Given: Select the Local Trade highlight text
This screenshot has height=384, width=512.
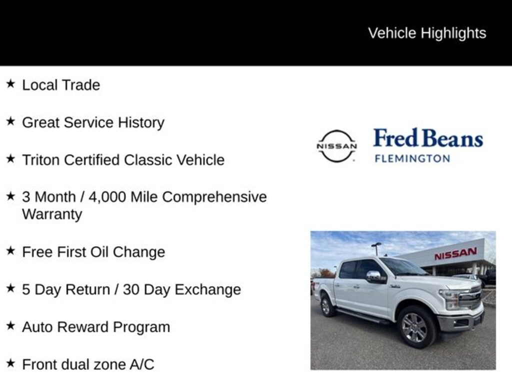Looking at the screenshot, I should click(61, 85).
